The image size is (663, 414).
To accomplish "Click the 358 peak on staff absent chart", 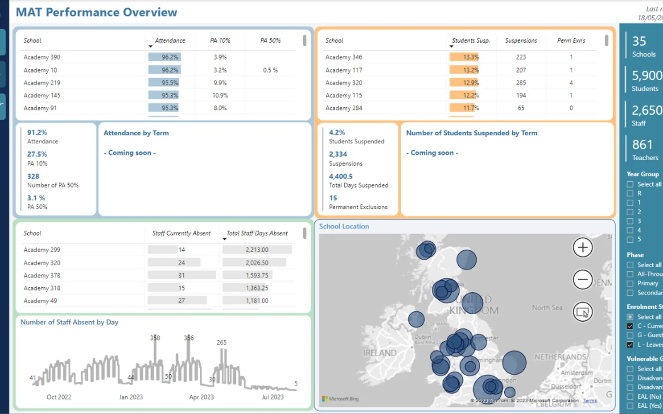I will tap(155, 338).
